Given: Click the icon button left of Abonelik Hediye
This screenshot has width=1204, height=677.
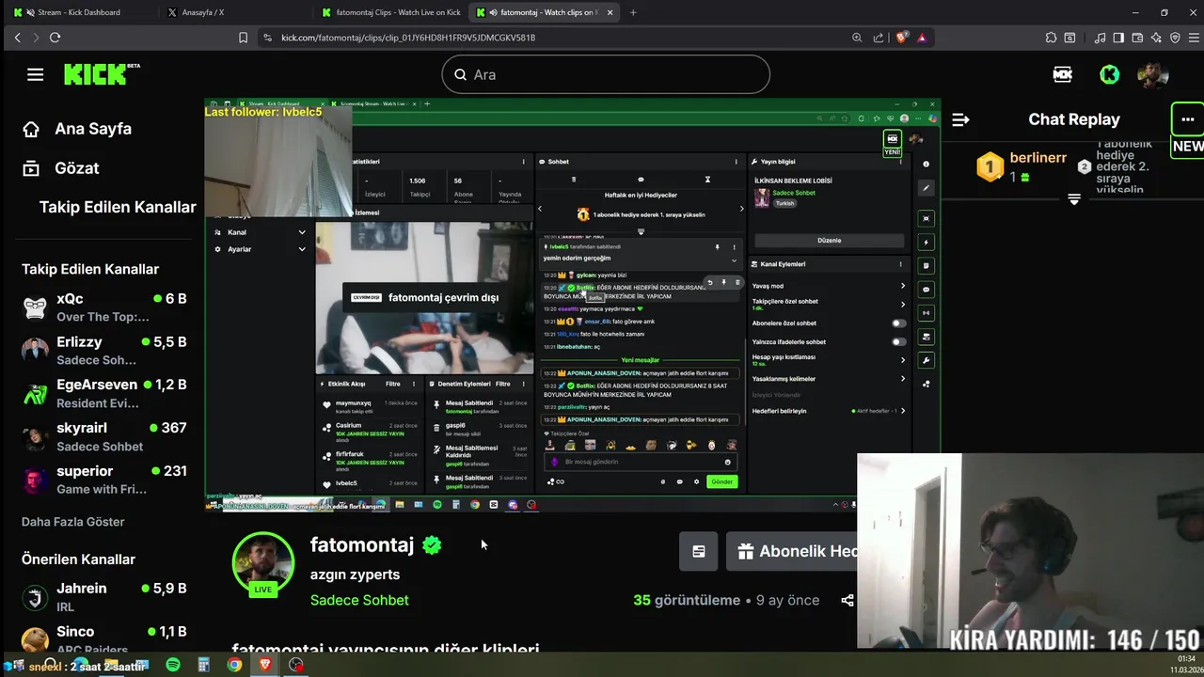Looking at the screenshot, I should tap(699, 552).
